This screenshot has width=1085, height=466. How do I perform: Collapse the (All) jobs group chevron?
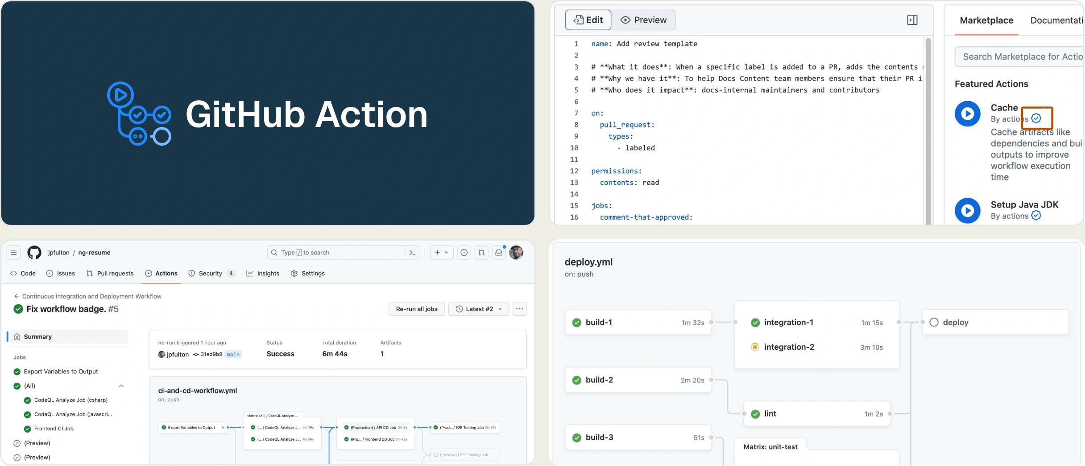[121, 386]
